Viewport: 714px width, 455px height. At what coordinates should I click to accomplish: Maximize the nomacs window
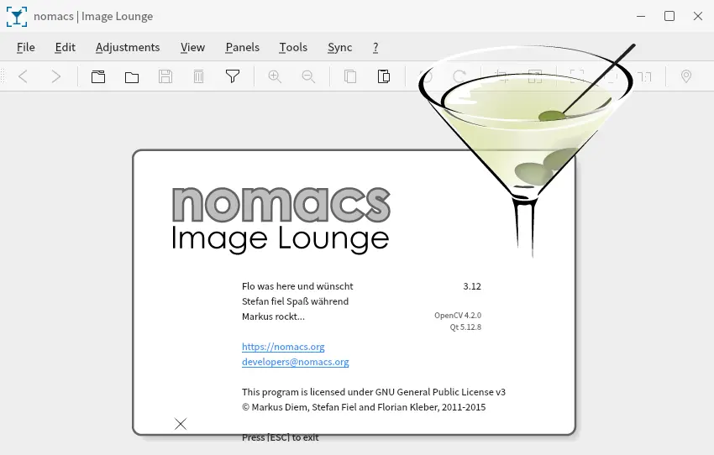point(669,17)
